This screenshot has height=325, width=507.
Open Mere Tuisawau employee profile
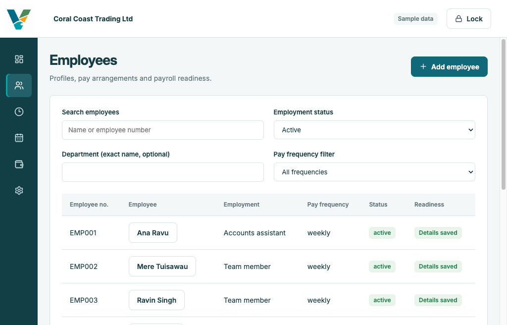click(162, 267)
